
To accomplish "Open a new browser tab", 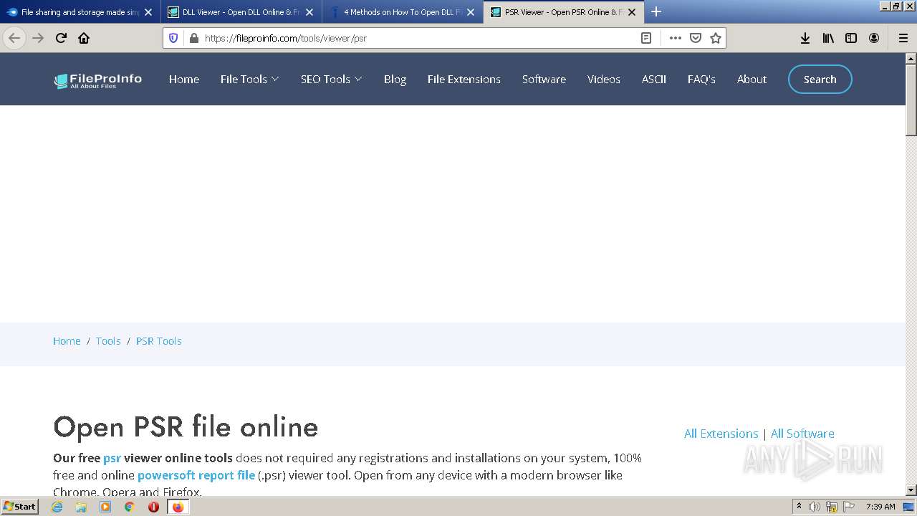I will [656, 11].
